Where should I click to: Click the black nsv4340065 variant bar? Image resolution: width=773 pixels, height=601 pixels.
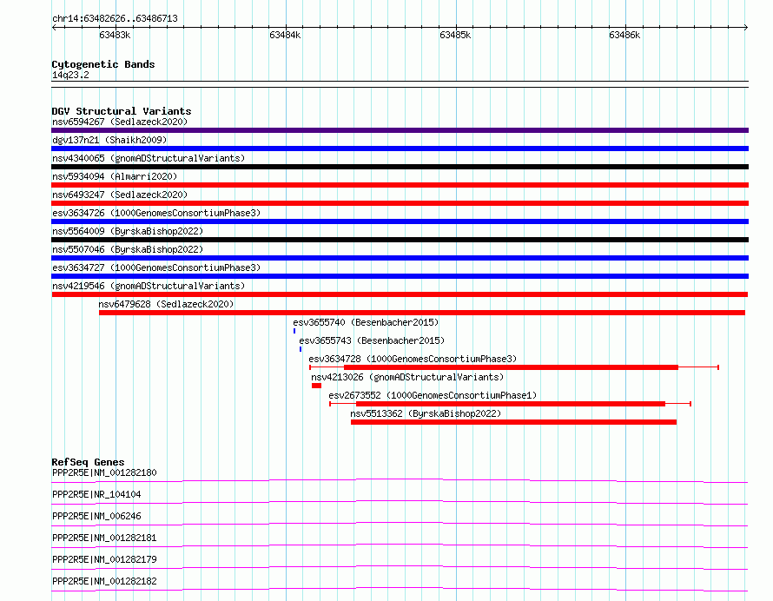[x=400, y=167]
